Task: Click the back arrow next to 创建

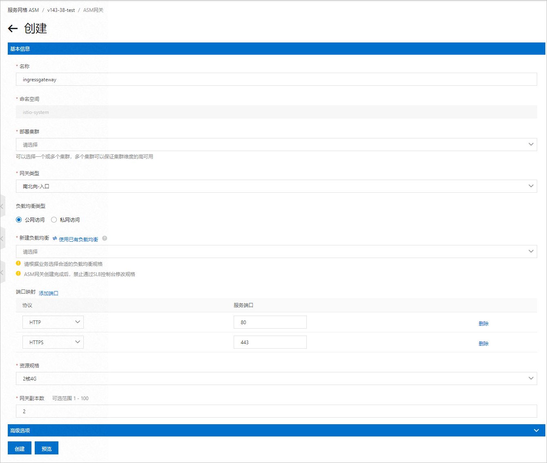Action: point(13,28)
